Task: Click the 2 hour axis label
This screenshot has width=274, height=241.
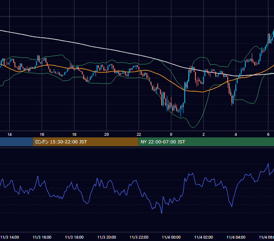Action: click(x=203, y=135)
